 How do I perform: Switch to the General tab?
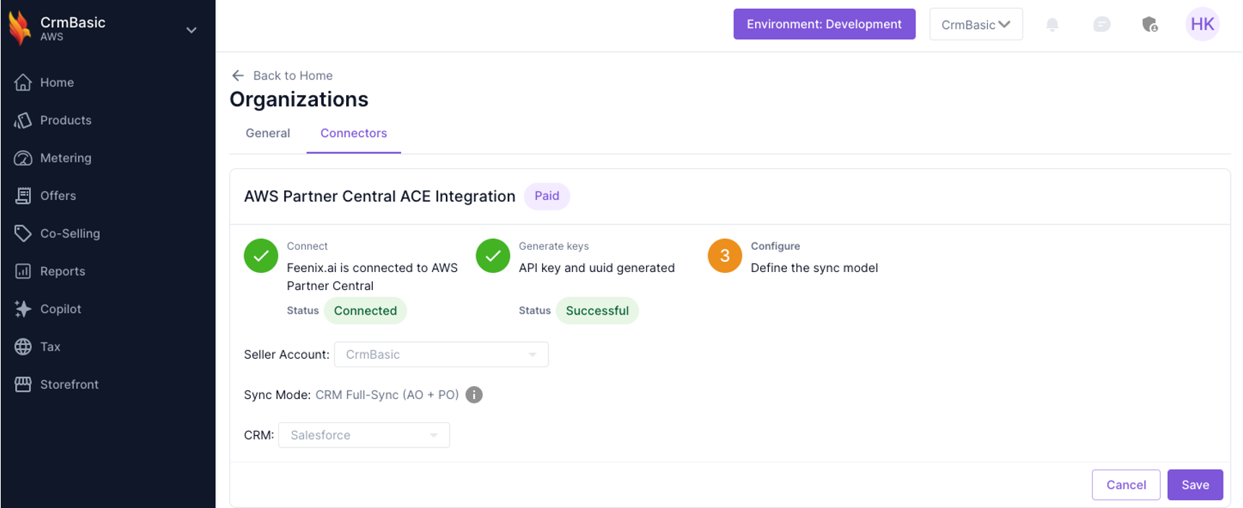pos(267,133)
